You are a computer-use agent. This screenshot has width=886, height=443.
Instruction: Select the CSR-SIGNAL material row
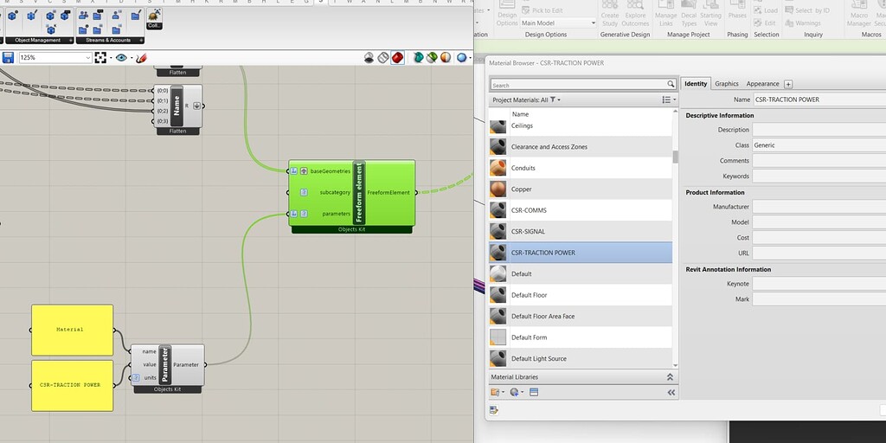581,232
